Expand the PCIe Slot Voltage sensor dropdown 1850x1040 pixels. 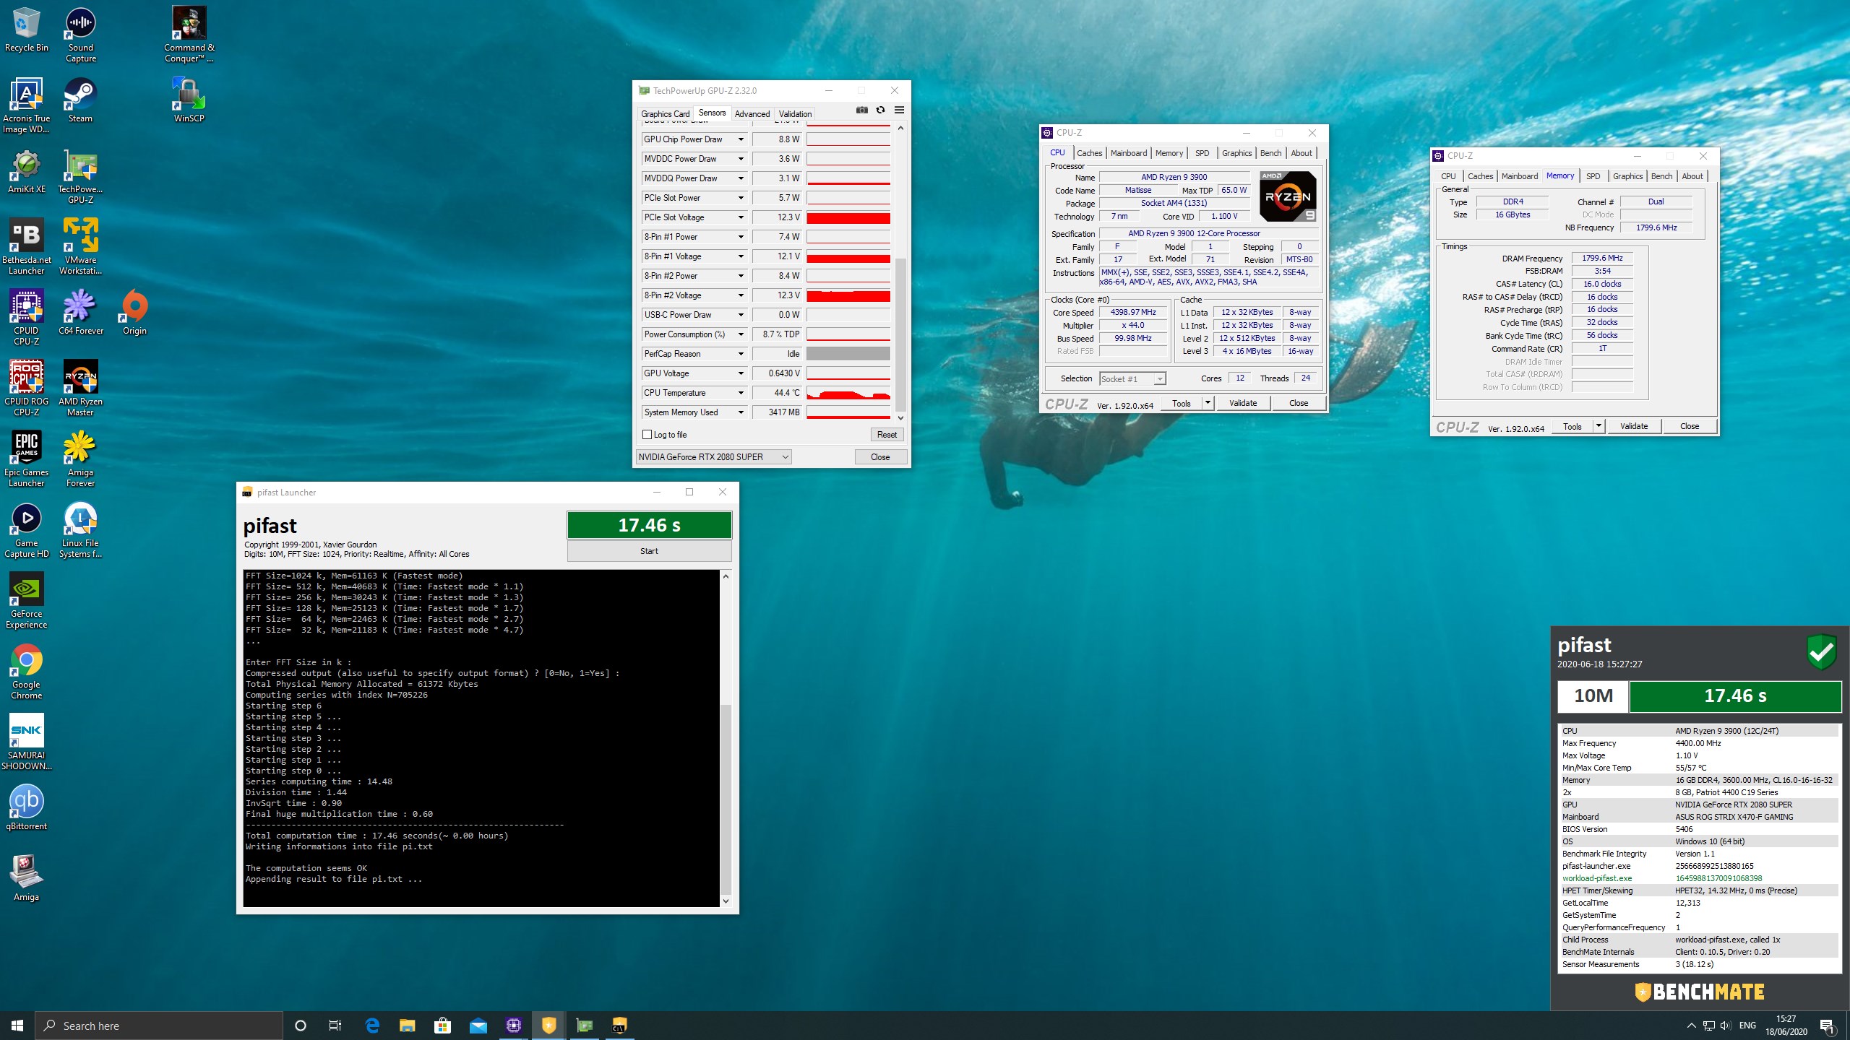[x=741, y=217]
